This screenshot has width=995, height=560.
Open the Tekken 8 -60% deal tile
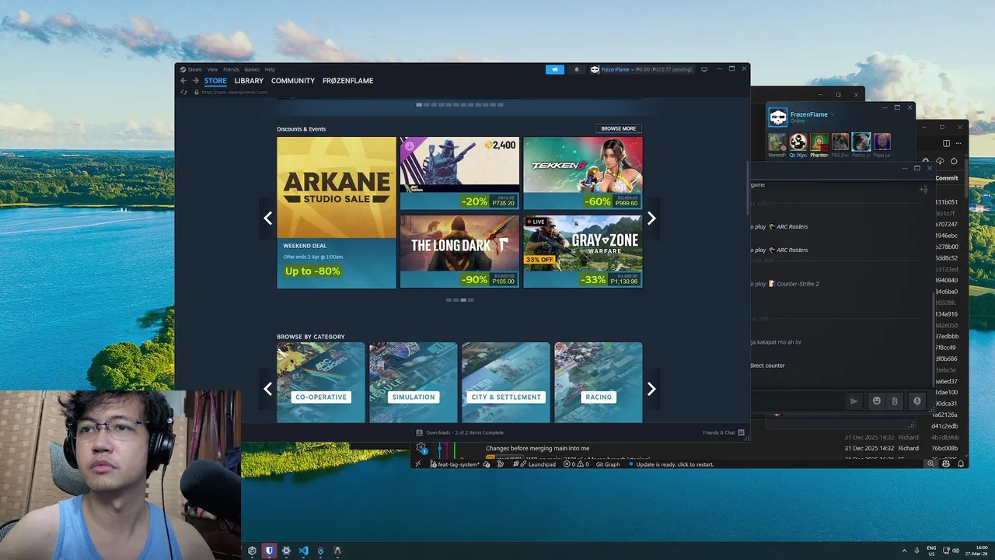tap(583, 173)
